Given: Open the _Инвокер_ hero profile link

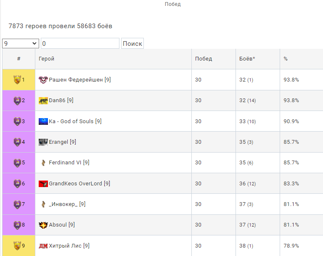Looking at the screenshot, I should tap(67, 204).
